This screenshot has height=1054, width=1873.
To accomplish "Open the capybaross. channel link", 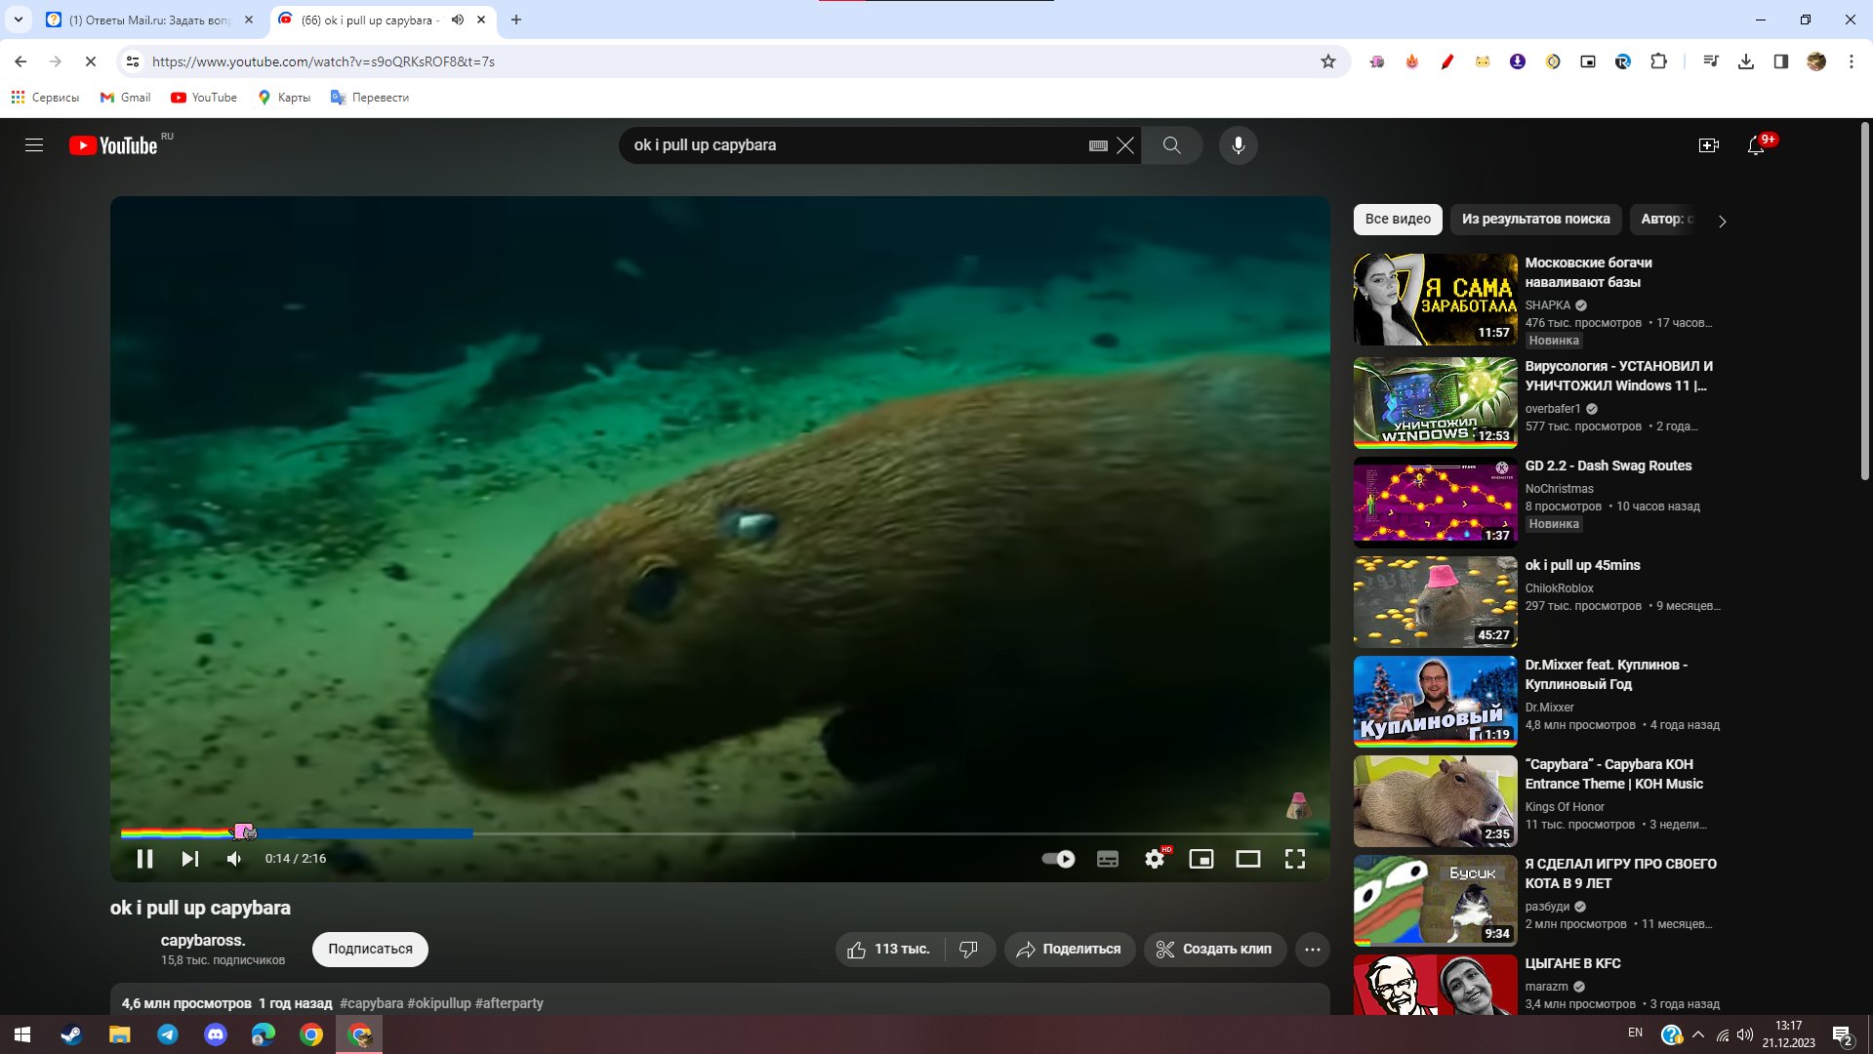I will (203, 941).
